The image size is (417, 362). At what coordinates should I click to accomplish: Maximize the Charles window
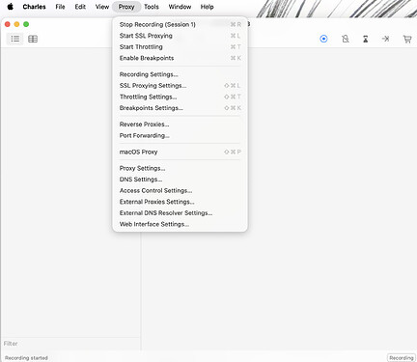(26, 24)
